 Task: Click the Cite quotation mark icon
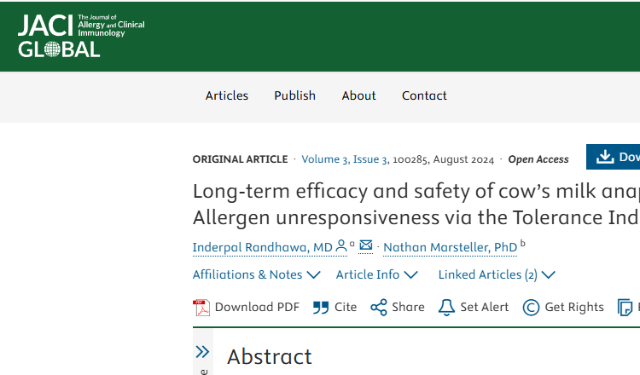pyautogui.click(x=321, y=308)
